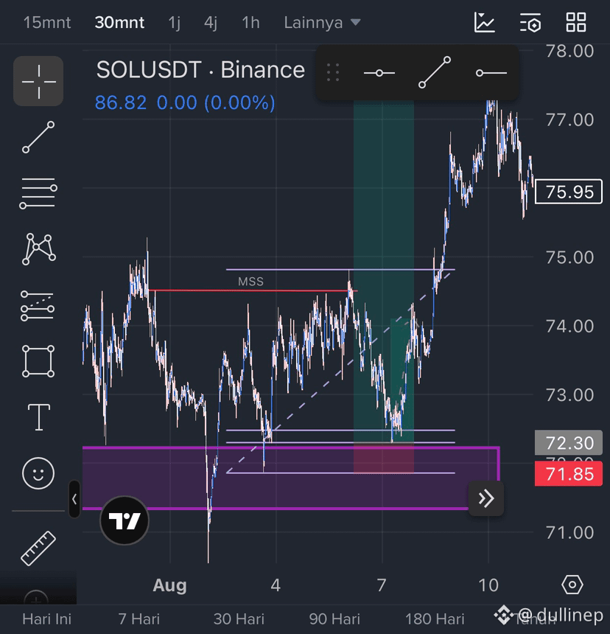The image size is (610, 634).
Task: Click the SOLUSDT · Binance symbol title
Action: tap(200, 70)
